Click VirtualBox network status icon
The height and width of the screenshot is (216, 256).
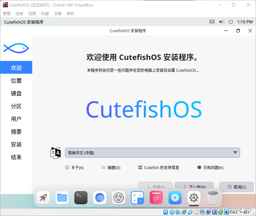point(184,212)
